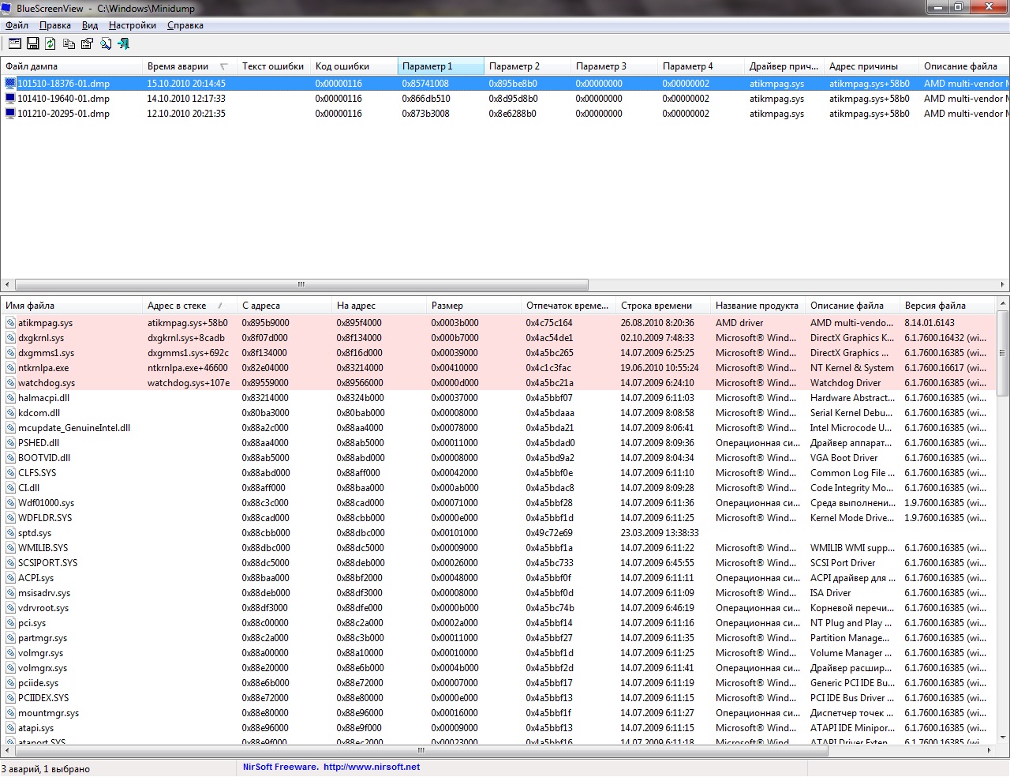Open the www.nirsoft.net link
This screenshot has height=777, width=1010.
tap(371, 767)
